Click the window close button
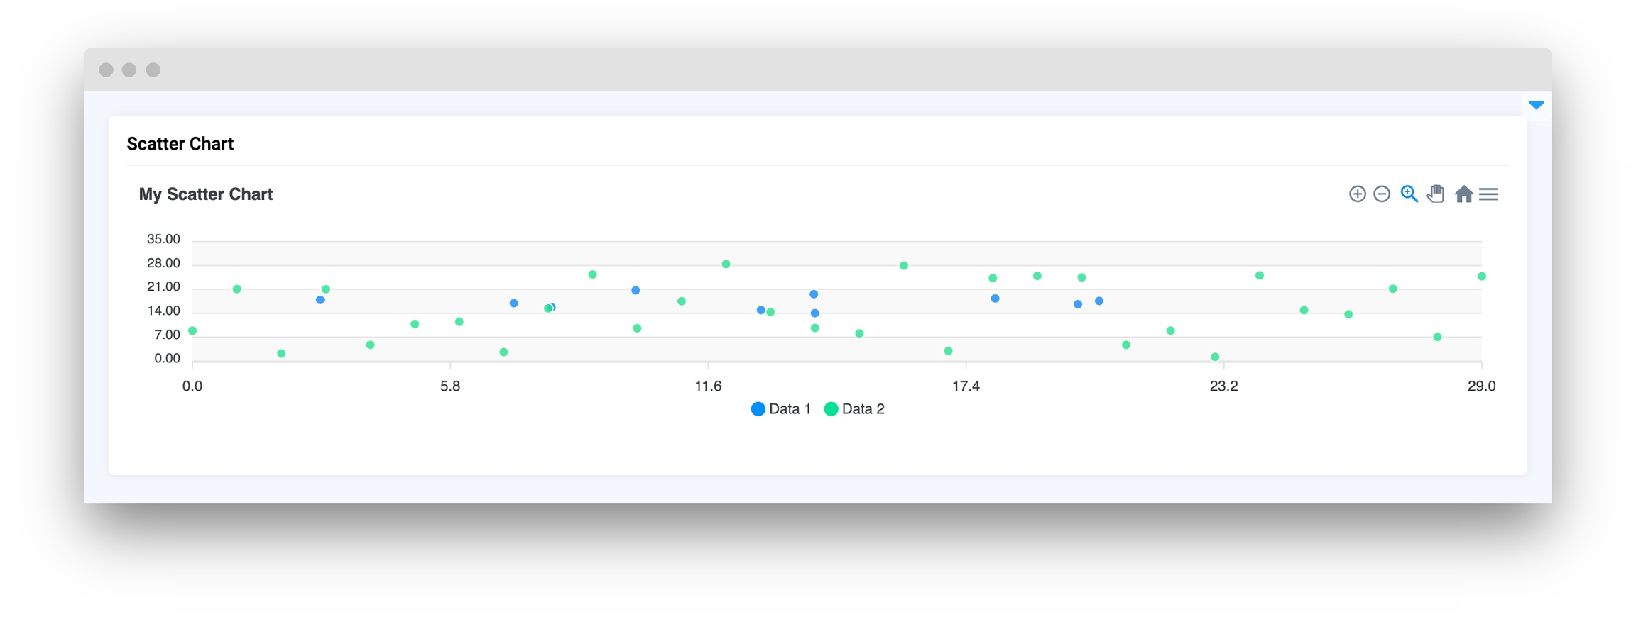The width and height of the screenshot is (1636, 624). click(x=107, y=69)
